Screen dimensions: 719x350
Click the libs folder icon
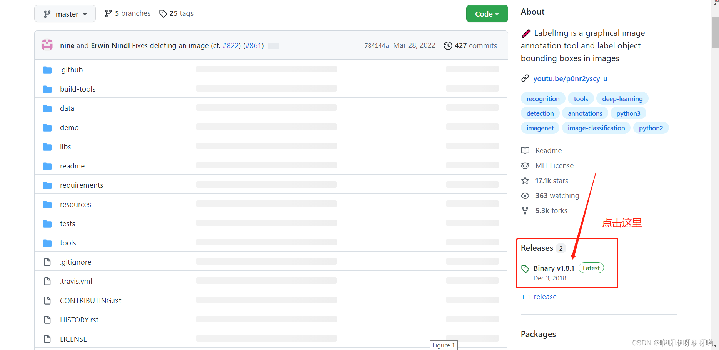pos(47,147)
